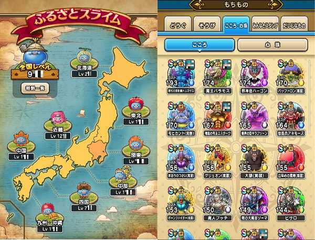The width and height of the screenshot is (315, 240).
Task: Switch to the どうぐ tab
Action: click(x=178, y=24)
